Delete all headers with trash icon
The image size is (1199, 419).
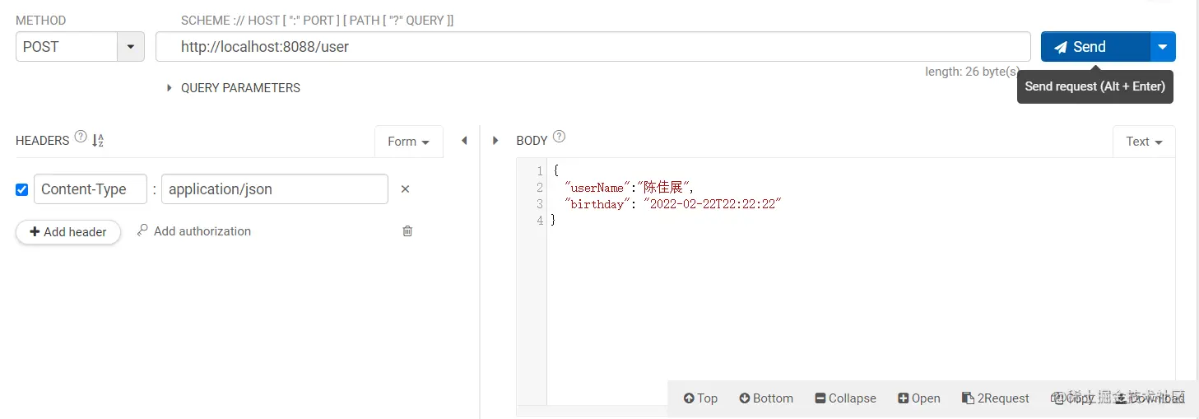click(x=407, y=231)
